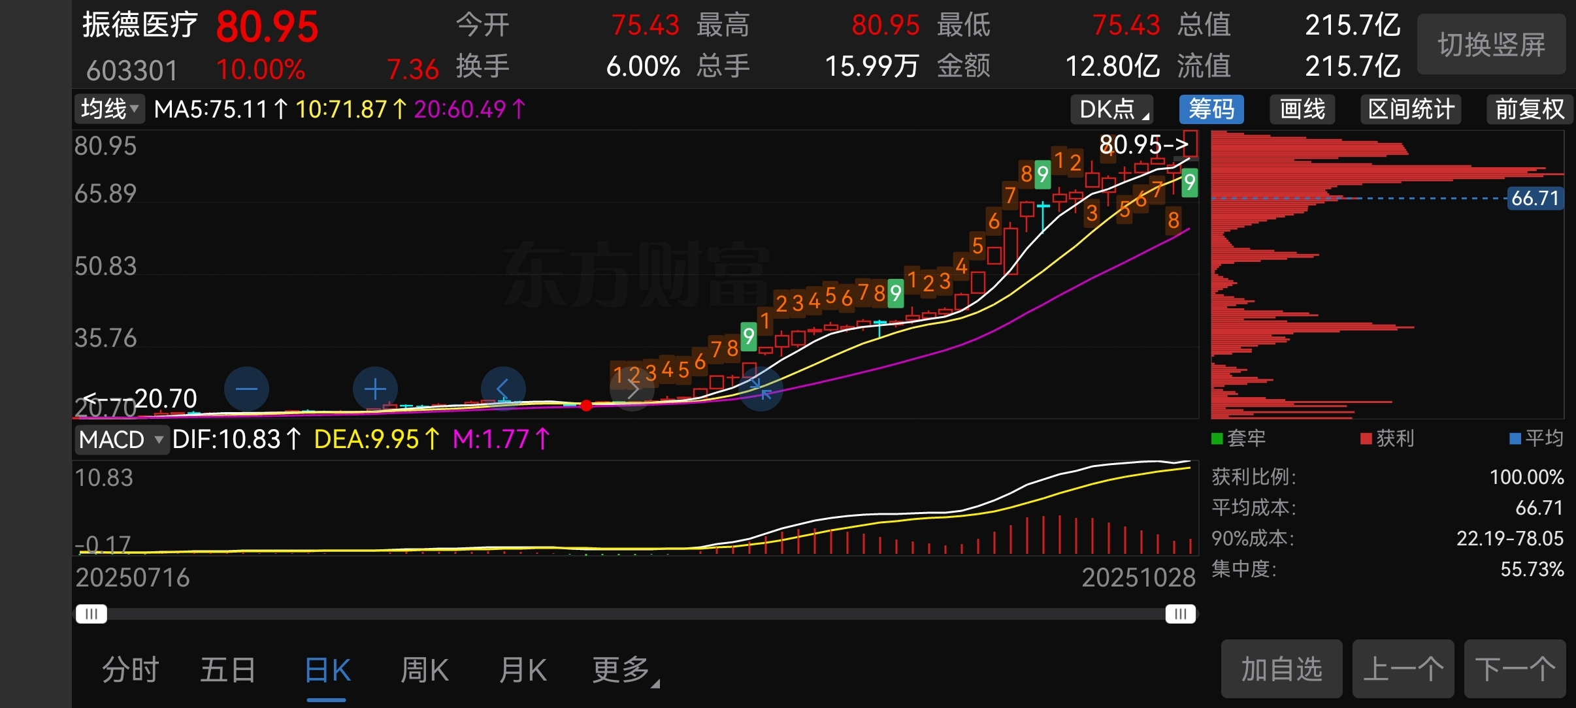This screenshot has width=1576, height=708.
Task: Click the collapse arrows circle icon
Action: pos(761,389)
